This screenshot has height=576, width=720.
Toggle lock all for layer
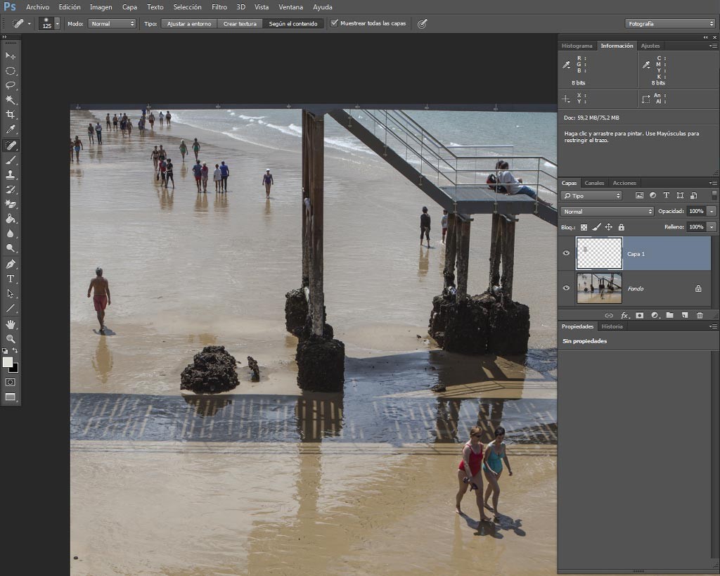click(622, 227)
